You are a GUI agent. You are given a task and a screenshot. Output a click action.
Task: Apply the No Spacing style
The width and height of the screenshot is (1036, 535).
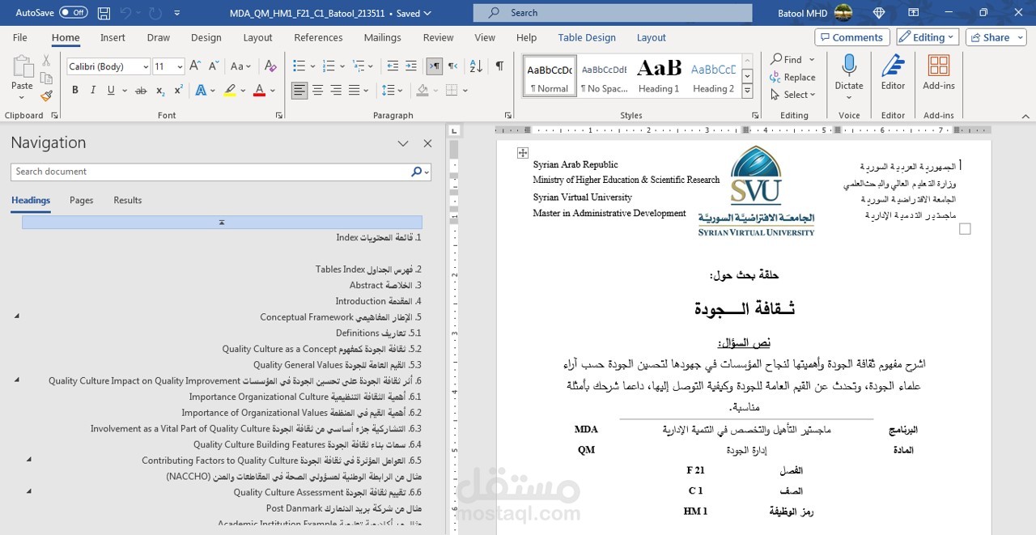tap(605, 76)
